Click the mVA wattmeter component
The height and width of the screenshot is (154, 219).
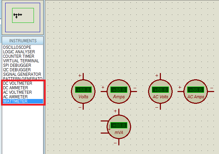pyautogui.click(x=119, y=127)
